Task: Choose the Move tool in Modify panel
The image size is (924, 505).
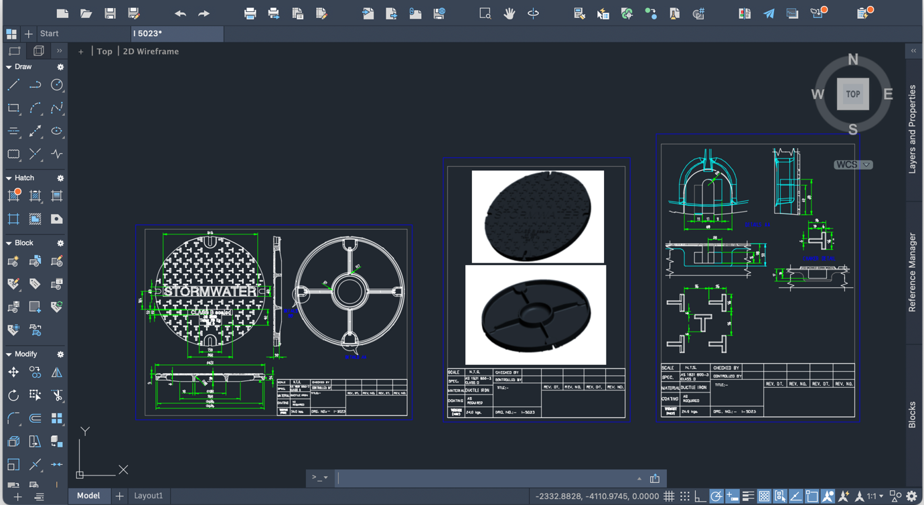Action: (x=13, y=372)
